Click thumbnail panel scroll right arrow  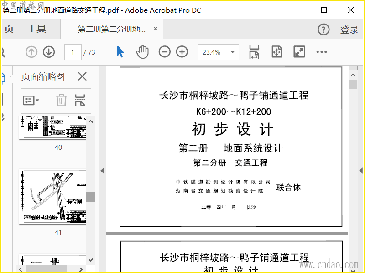click(81, 269)
